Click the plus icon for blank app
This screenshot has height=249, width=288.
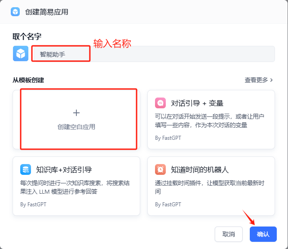76,113
